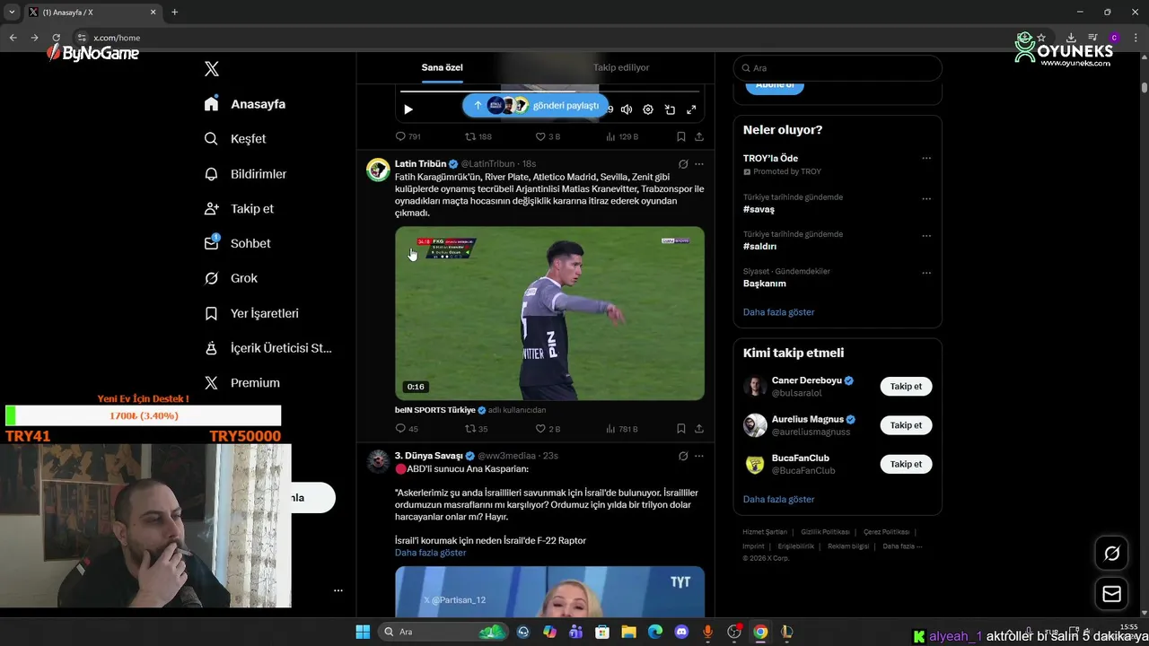The image size is (1149, 646).
Task: Reply to Latin Tribün post with 45 comments
Action: coord(407,429)
